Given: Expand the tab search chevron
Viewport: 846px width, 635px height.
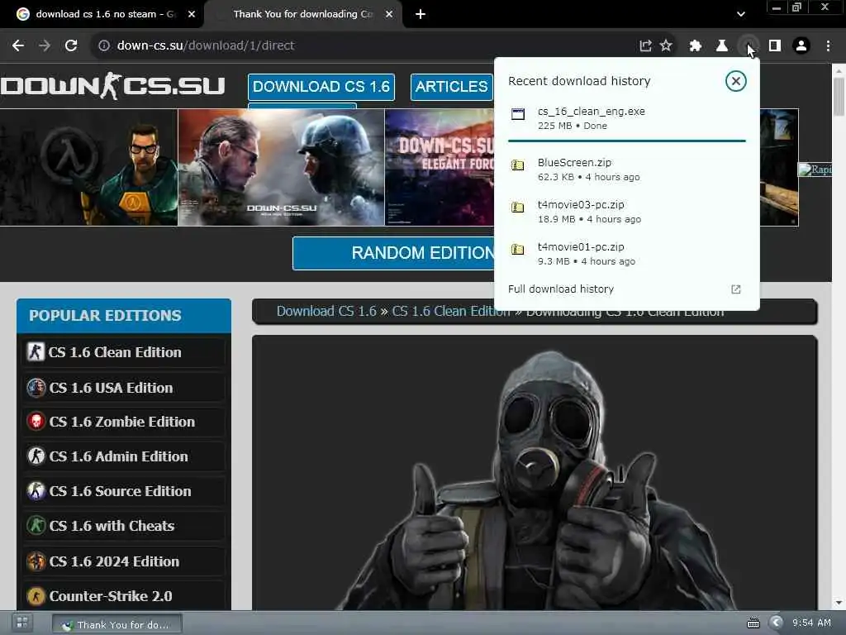Looking at the screenshot, I should coord(741,15).
